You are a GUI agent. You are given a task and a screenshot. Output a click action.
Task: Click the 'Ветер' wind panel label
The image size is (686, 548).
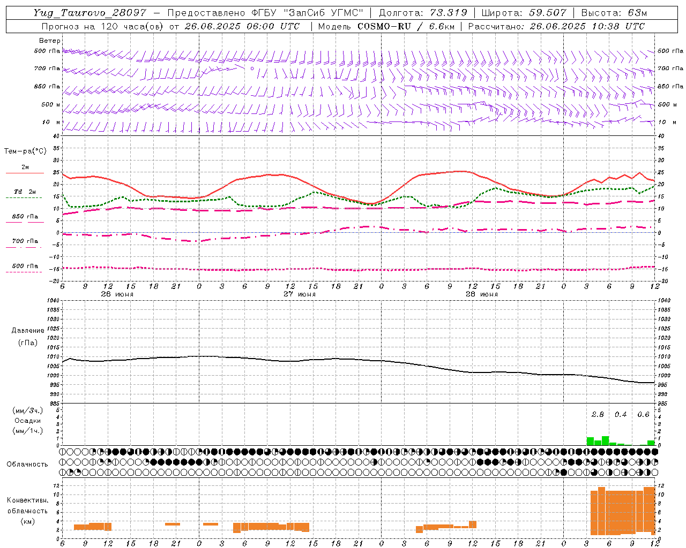50,41
